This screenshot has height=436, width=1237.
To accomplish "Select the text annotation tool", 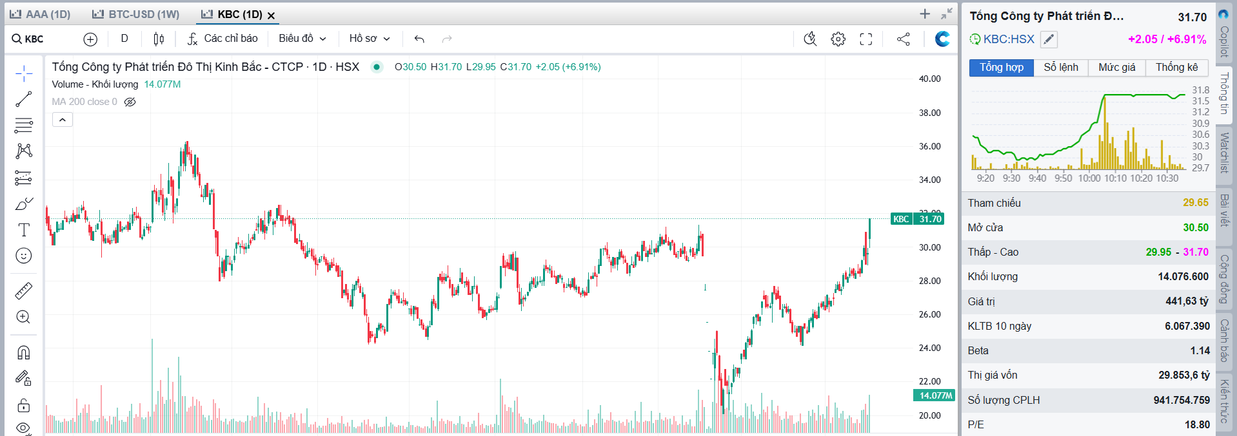I will [24, 230].
